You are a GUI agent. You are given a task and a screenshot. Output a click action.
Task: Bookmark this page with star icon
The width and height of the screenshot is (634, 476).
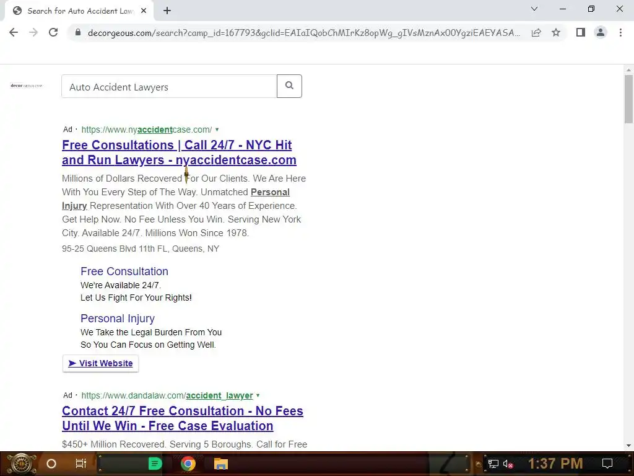click(x=556, y=32)
